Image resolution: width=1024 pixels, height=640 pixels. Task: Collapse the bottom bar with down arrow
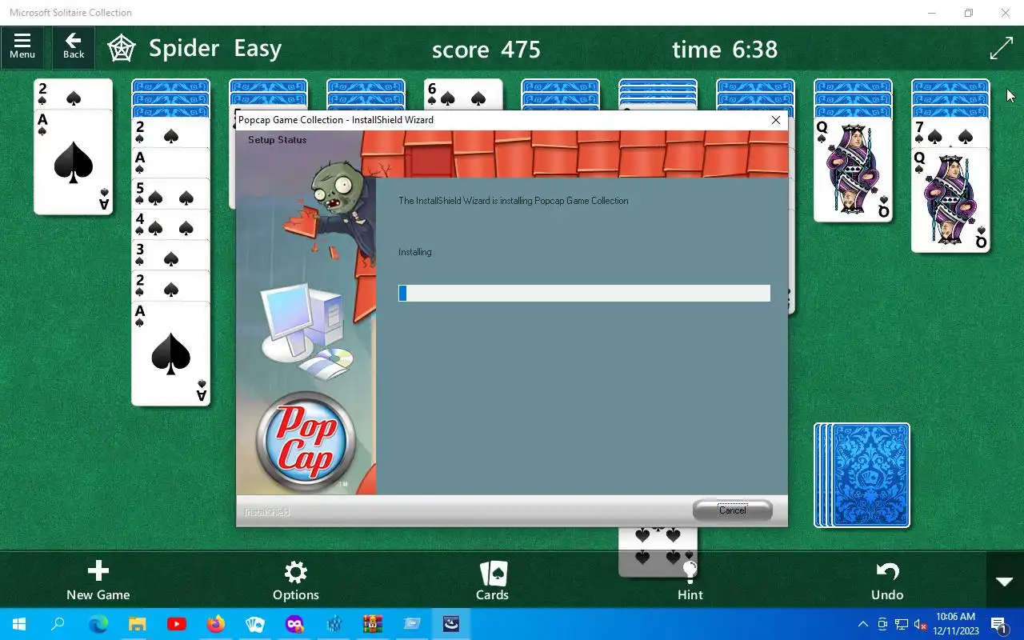click(x=1005, y=581)
